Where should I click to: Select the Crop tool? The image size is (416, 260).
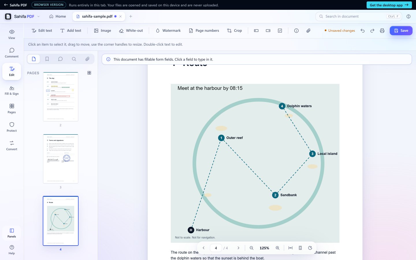235,31
